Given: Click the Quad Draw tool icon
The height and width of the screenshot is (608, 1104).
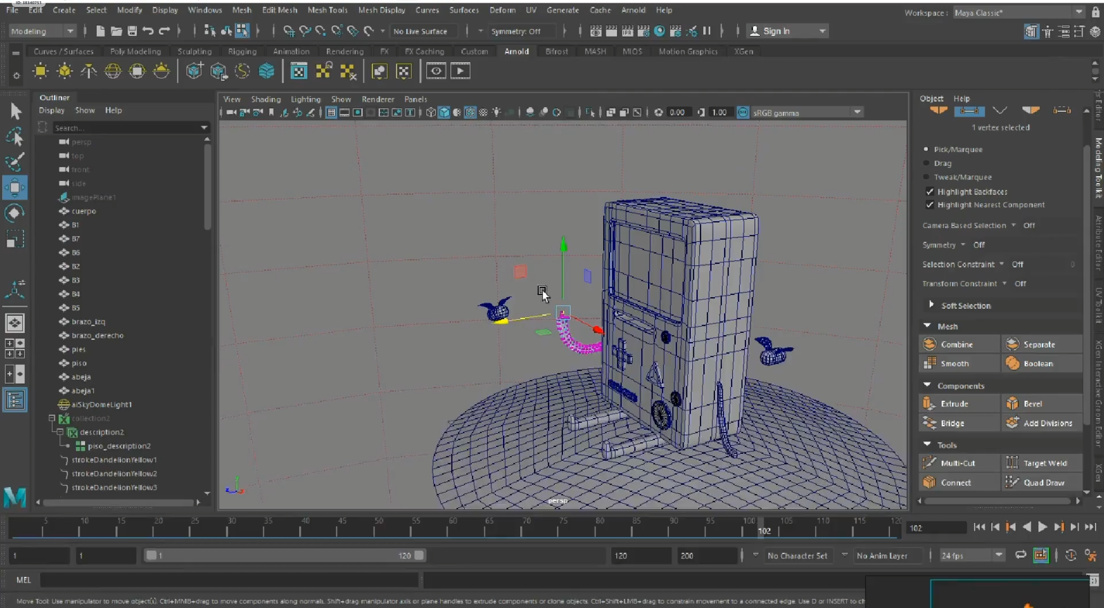Looking at the screenshot, I should [1013, 482].
